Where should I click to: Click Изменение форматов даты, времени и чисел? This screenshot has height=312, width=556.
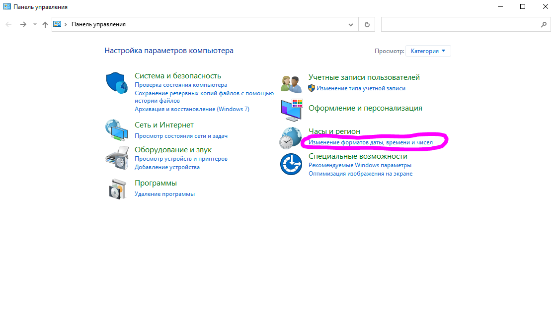coord(371,142)
